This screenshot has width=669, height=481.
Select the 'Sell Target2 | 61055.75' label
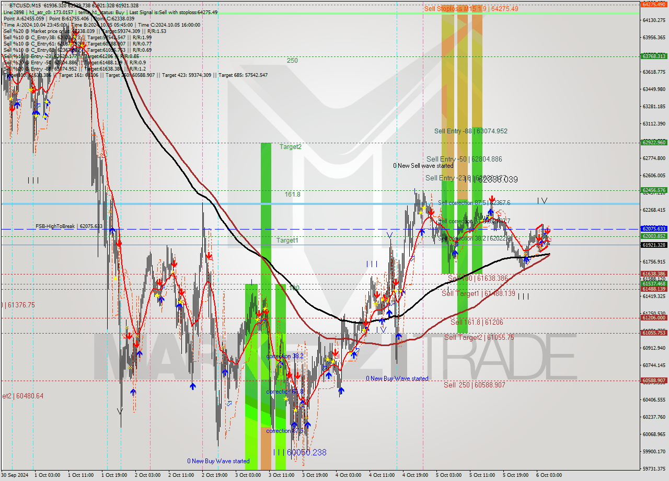(x=479, y=338)
